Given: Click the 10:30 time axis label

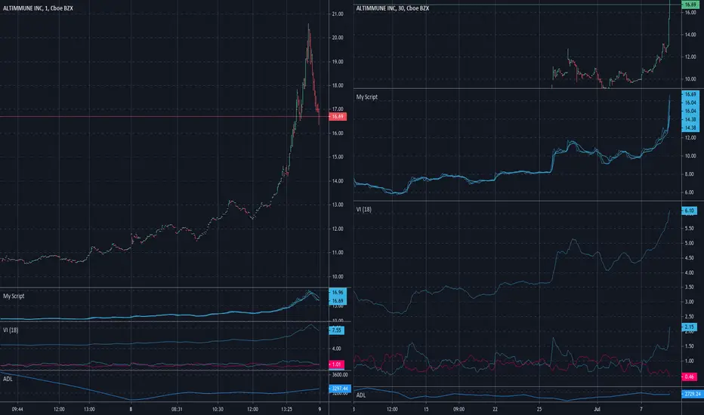Looking at the screenshot, I should 218,409.
